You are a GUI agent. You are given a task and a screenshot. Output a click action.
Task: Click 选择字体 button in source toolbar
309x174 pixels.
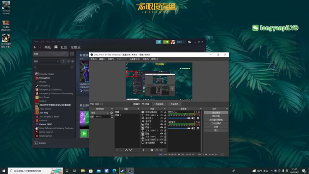tap(159, 104)
